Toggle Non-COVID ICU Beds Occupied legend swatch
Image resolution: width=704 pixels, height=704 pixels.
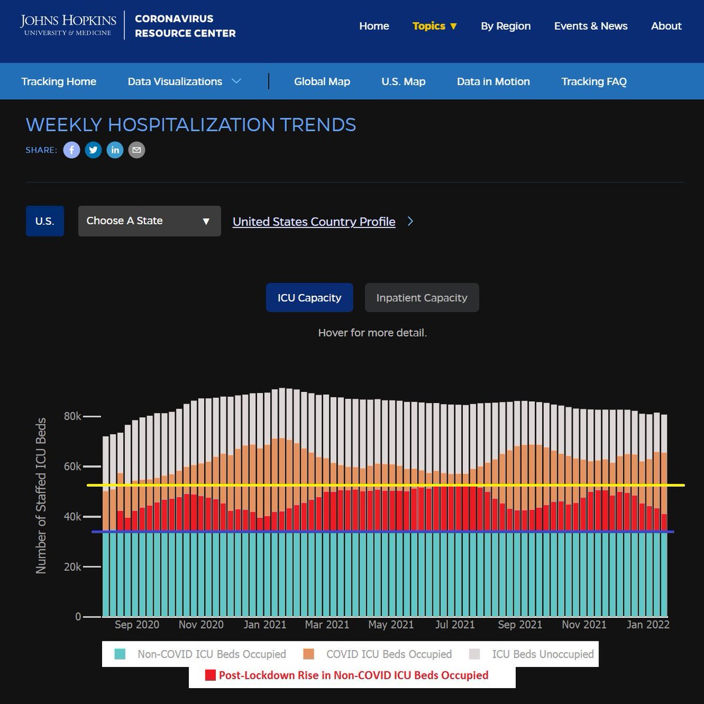pos(120,654)
